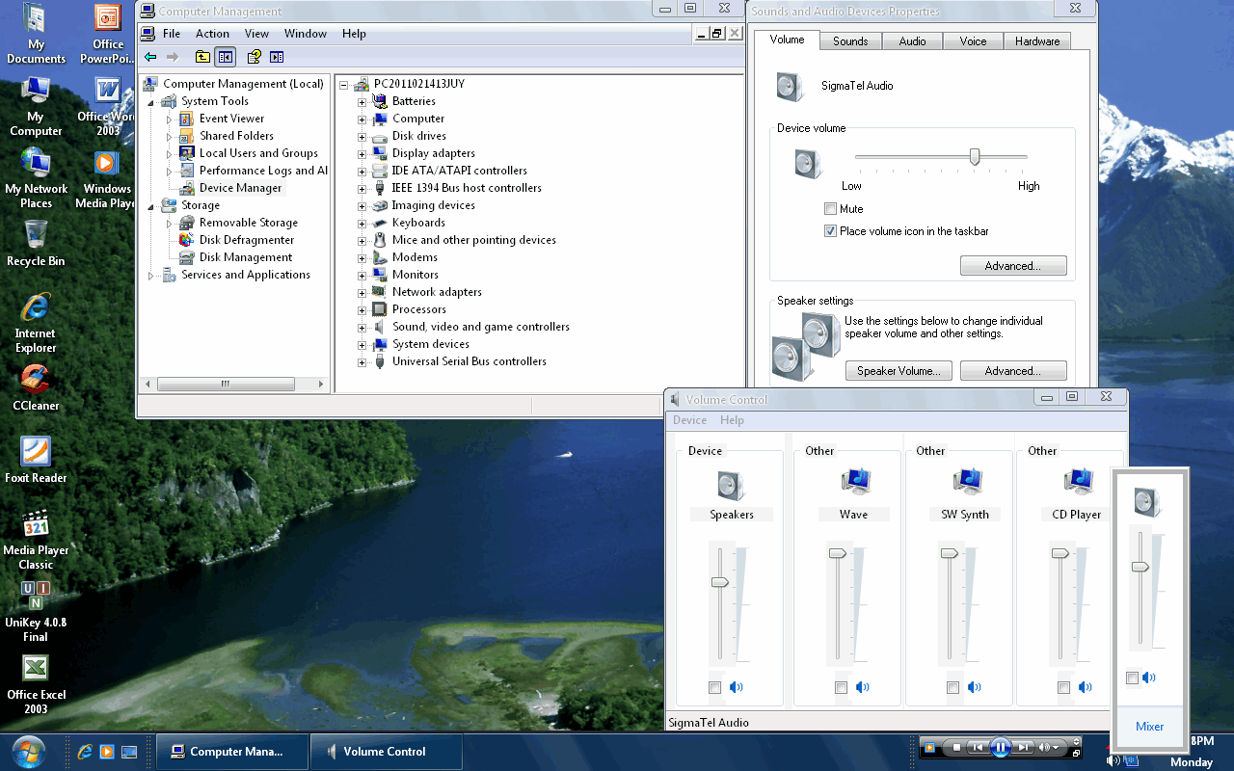Open My Documents desktop icon
The height and width of the screenshot is (771, 1234).
36,34
